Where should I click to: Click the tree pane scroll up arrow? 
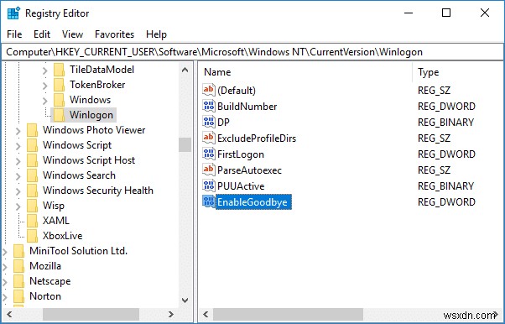(185, 70)
